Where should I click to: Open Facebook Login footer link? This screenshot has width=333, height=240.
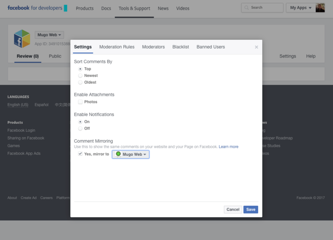tap(21, 131)
